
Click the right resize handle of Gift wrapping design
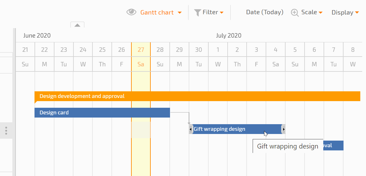pyautogui.click(x=284, y=129)
